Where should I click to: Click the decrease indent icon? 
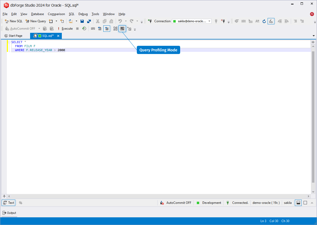280,21
